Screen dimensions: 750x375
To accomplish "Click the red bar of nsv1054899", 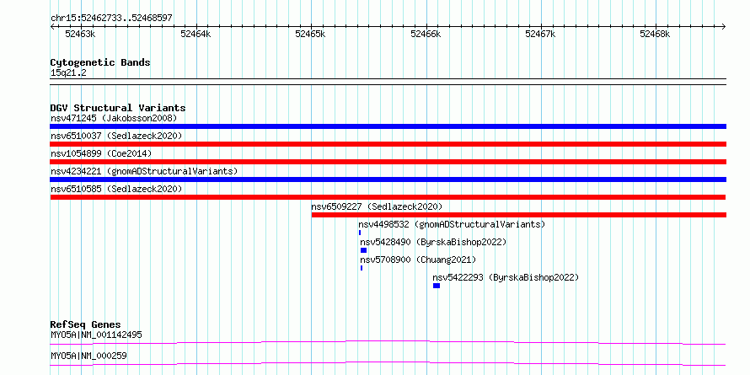I will [x=388, y=162].
